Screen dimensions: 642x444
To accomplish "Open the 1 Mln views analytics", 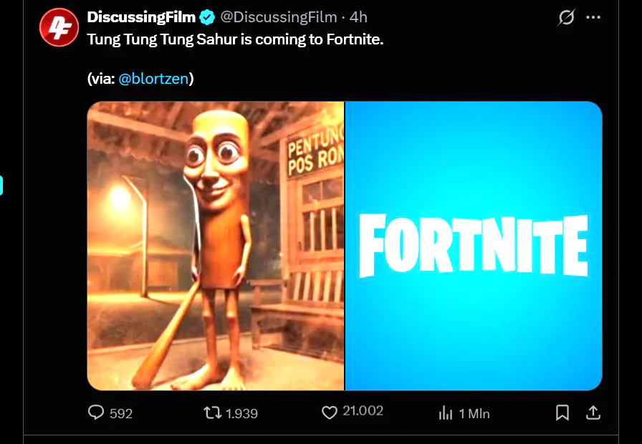I will tap(474, 413).
